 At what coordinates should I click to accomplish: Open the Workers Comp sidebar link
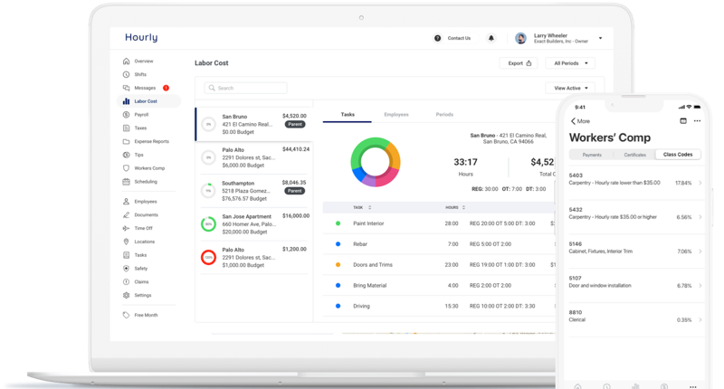[x=149, y=168]
